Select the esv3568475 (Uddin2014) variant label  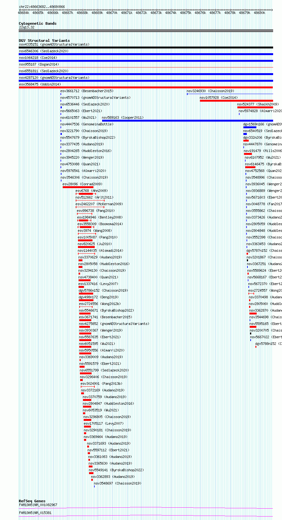click(x=40, y=84)
